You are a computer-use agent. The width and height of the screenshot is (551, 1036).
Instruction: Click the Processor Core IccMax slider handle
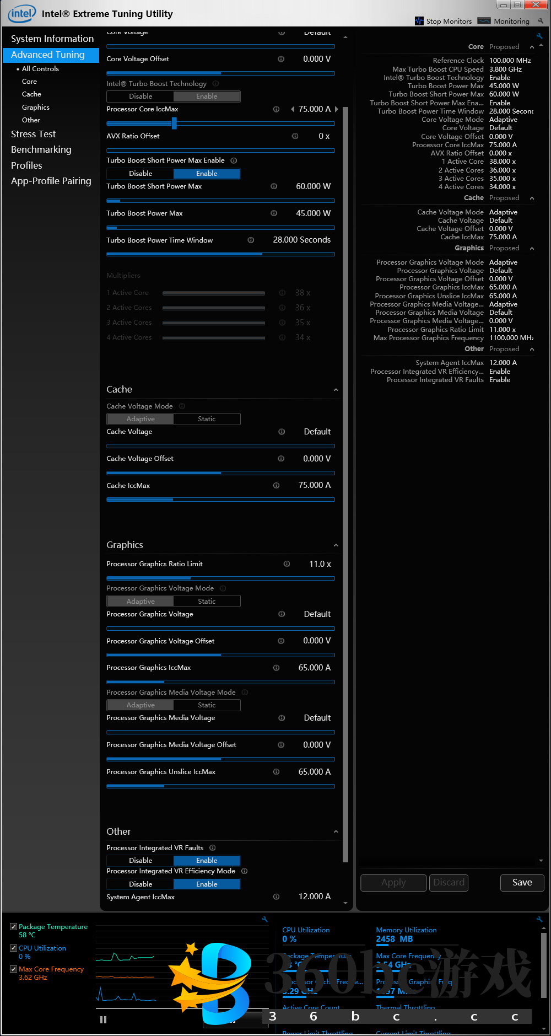pos(174,123)
